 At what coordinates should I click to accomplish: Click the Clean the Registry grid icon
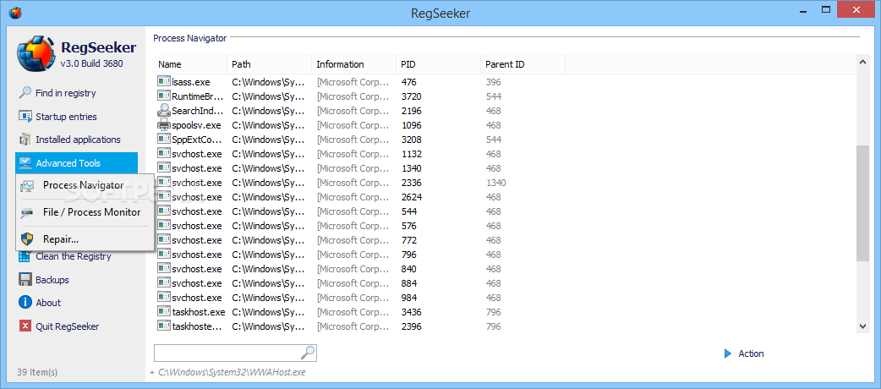(25, 256)
